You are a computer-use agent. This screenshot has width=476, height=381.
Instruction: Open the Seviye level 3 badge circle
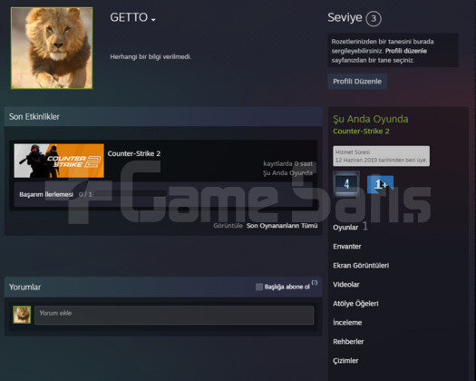[x=374, y=18]
